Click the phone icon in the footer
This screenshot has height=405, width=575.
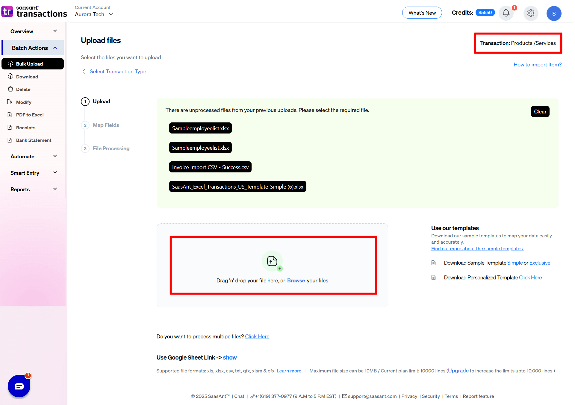252,396
